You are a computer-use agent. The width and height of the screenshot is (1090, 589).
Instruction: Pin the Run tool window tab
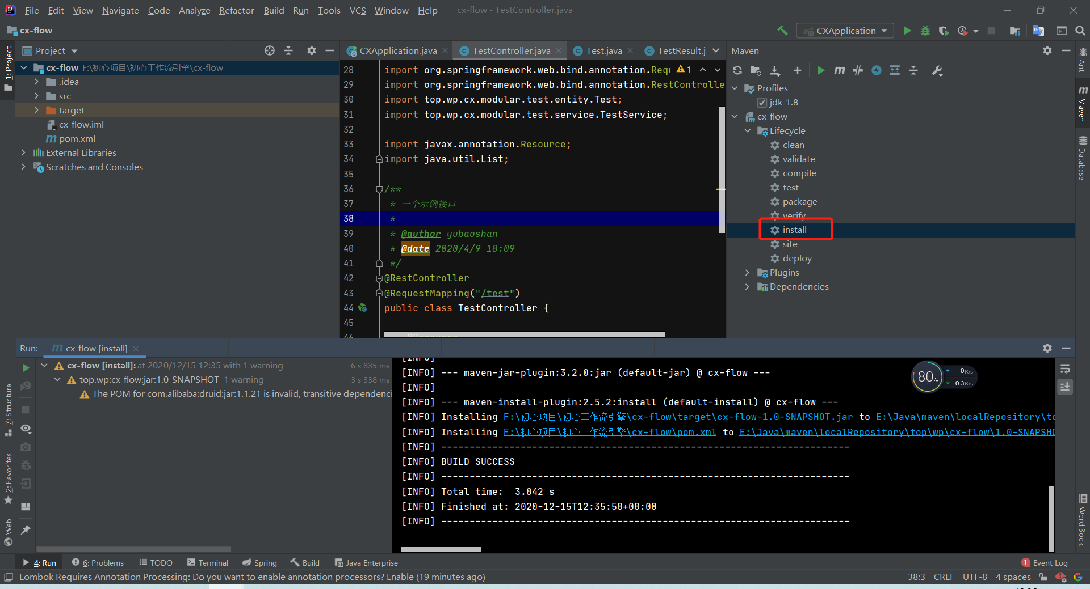[x=26, y=531]
